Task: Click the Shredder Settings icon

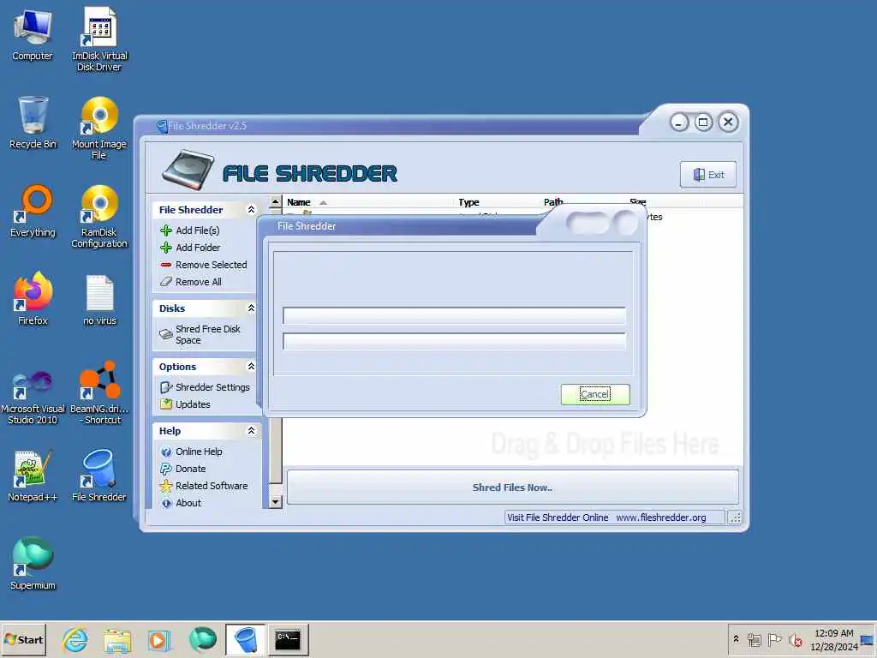Action: point(166,387)
